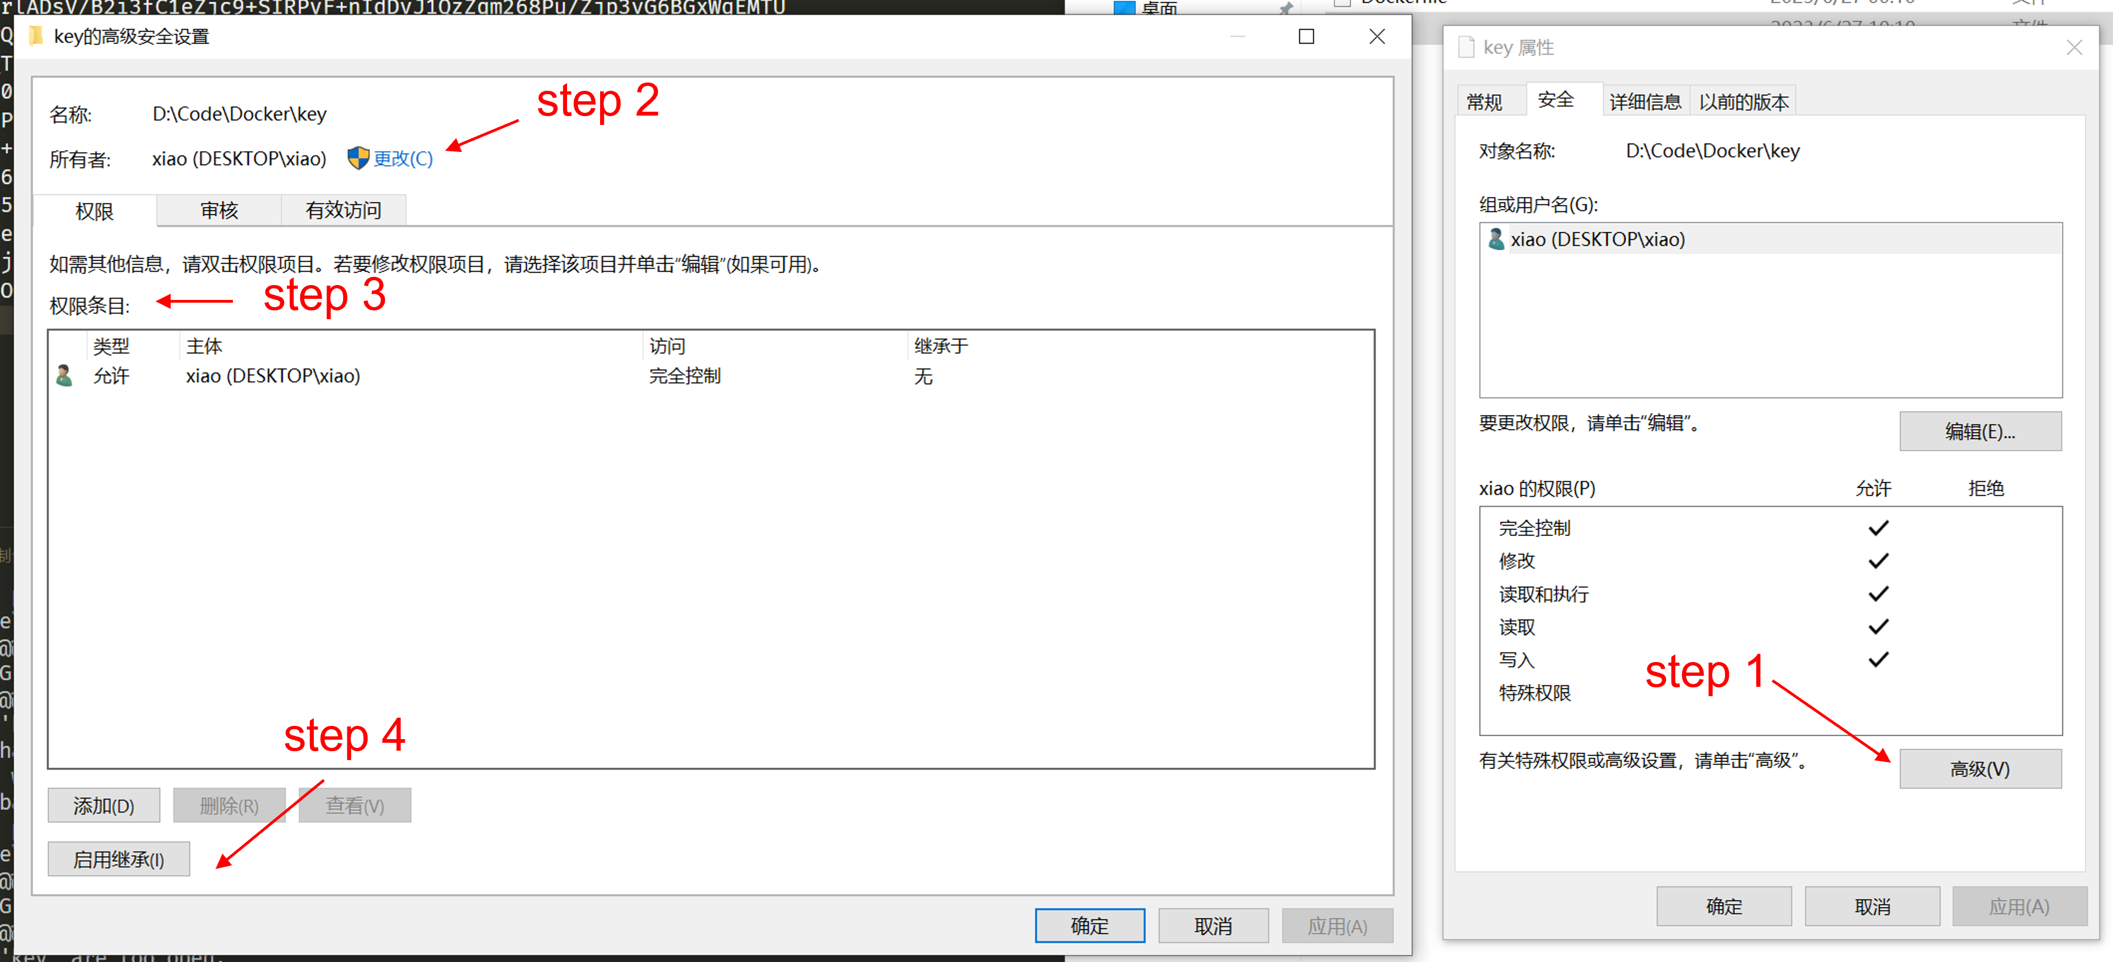Close the key 属性 dialog
This screenshot has height=962, width=2113.
click(x=2073, y=47)
